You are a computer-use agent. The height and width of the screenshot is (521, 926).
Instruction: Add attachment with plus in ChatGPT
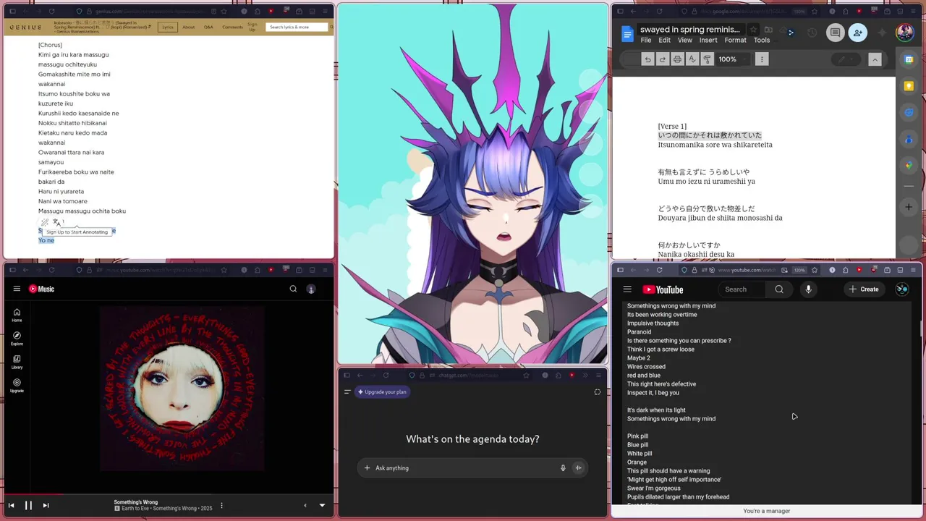pos(367,467)
